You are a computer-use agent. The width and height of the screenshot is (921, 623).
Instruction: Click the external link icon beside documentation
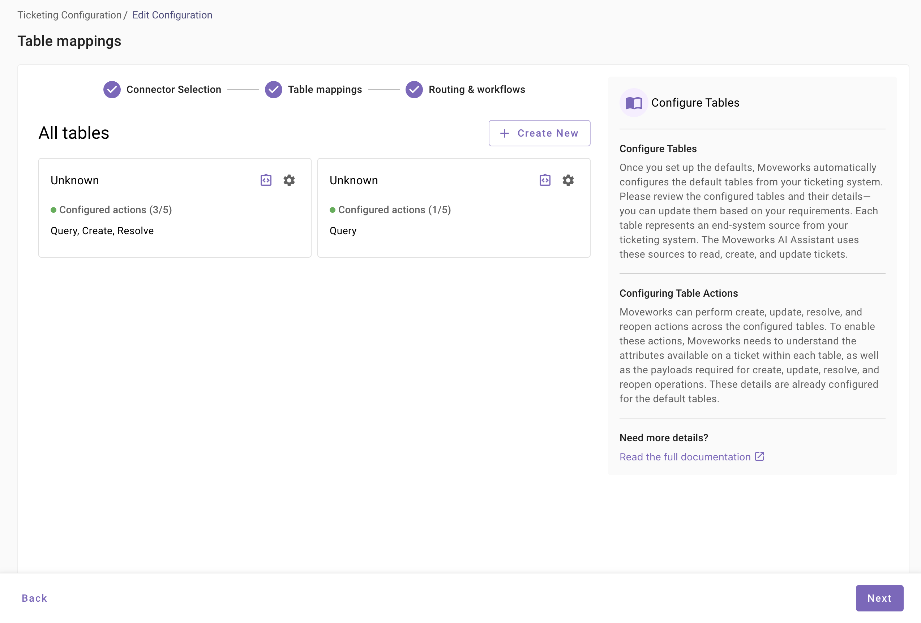coord(759,456)
